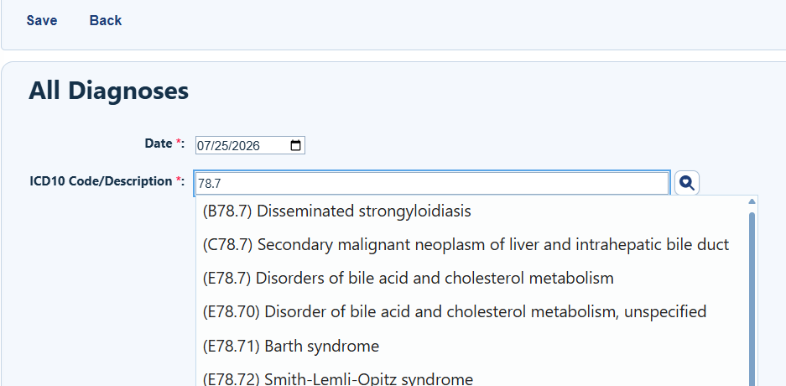Select the month segment 07 in Date
Screen dimensions: 786x386
(x=204, y=146)
